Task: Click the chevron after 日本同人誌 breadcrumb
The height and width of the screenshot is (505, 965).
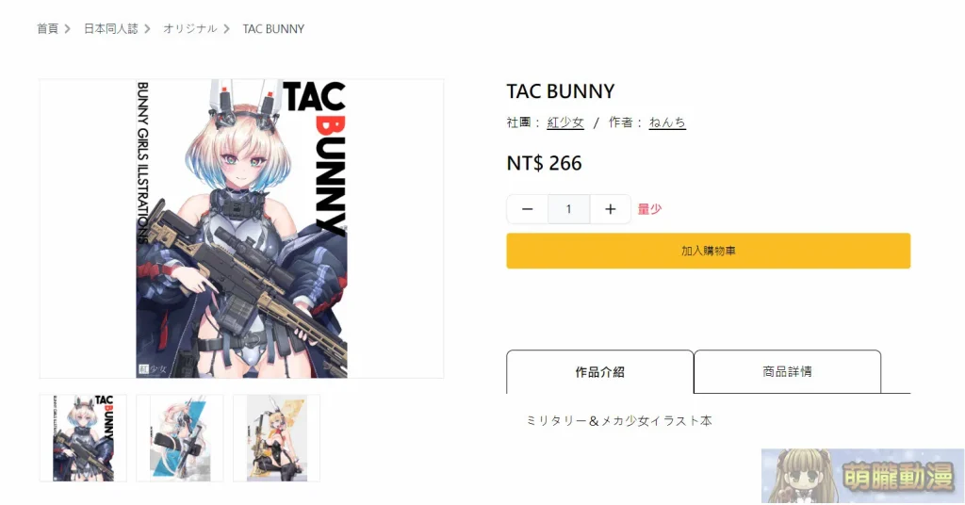Action: [147, 29]
